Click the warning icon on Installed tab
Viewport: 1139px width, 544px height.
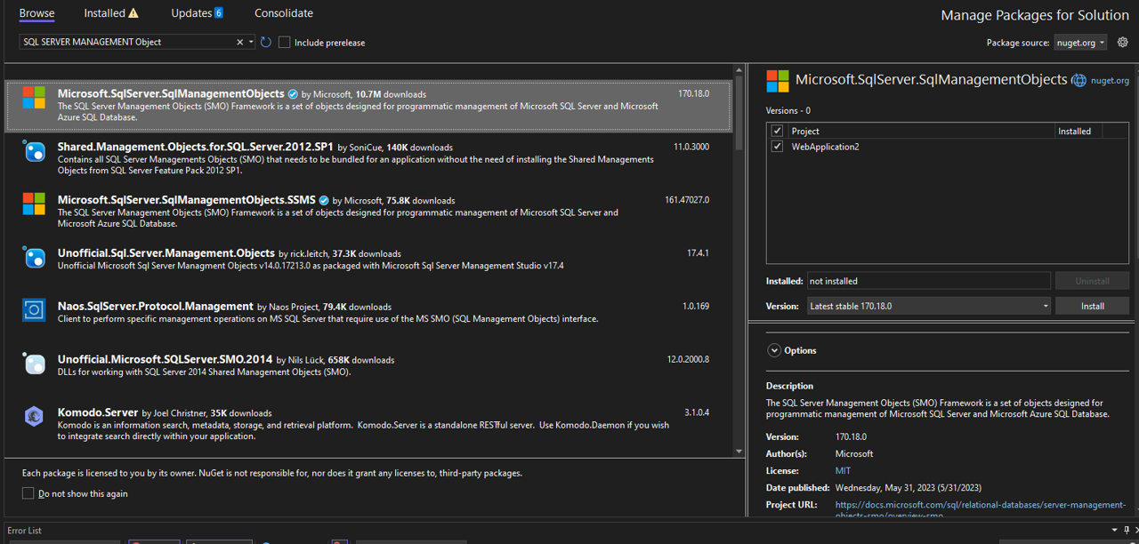[133, 13]
